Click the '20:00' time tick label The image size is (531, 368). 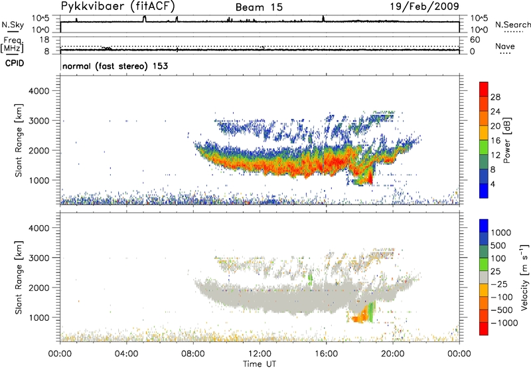coord(393,354)
